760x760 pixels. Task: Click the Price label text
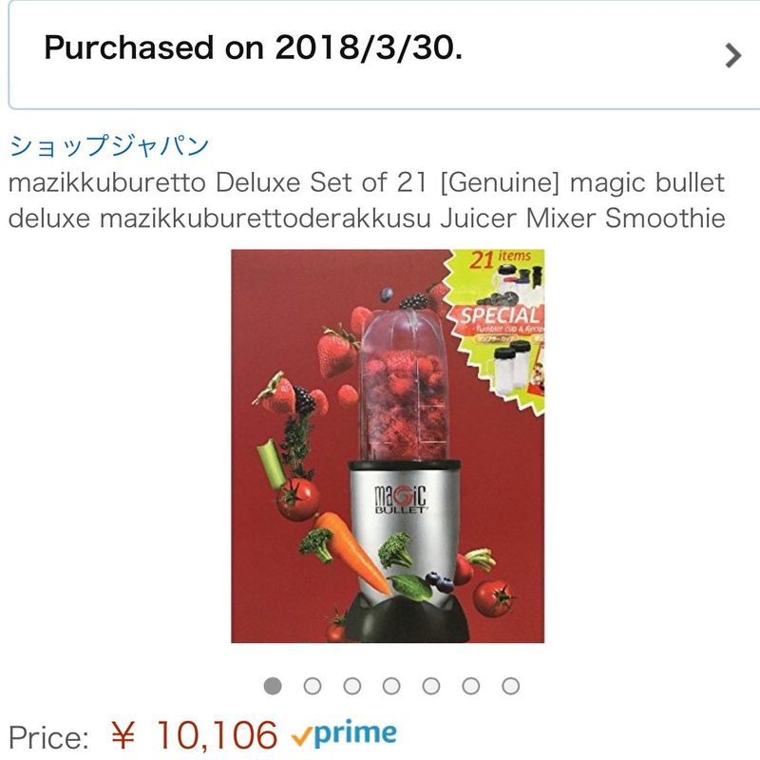(x=48, y=738)
